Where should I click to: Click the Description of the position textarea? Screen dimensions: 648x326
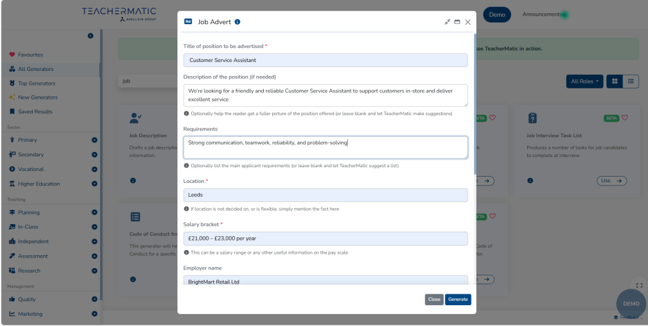326,96
